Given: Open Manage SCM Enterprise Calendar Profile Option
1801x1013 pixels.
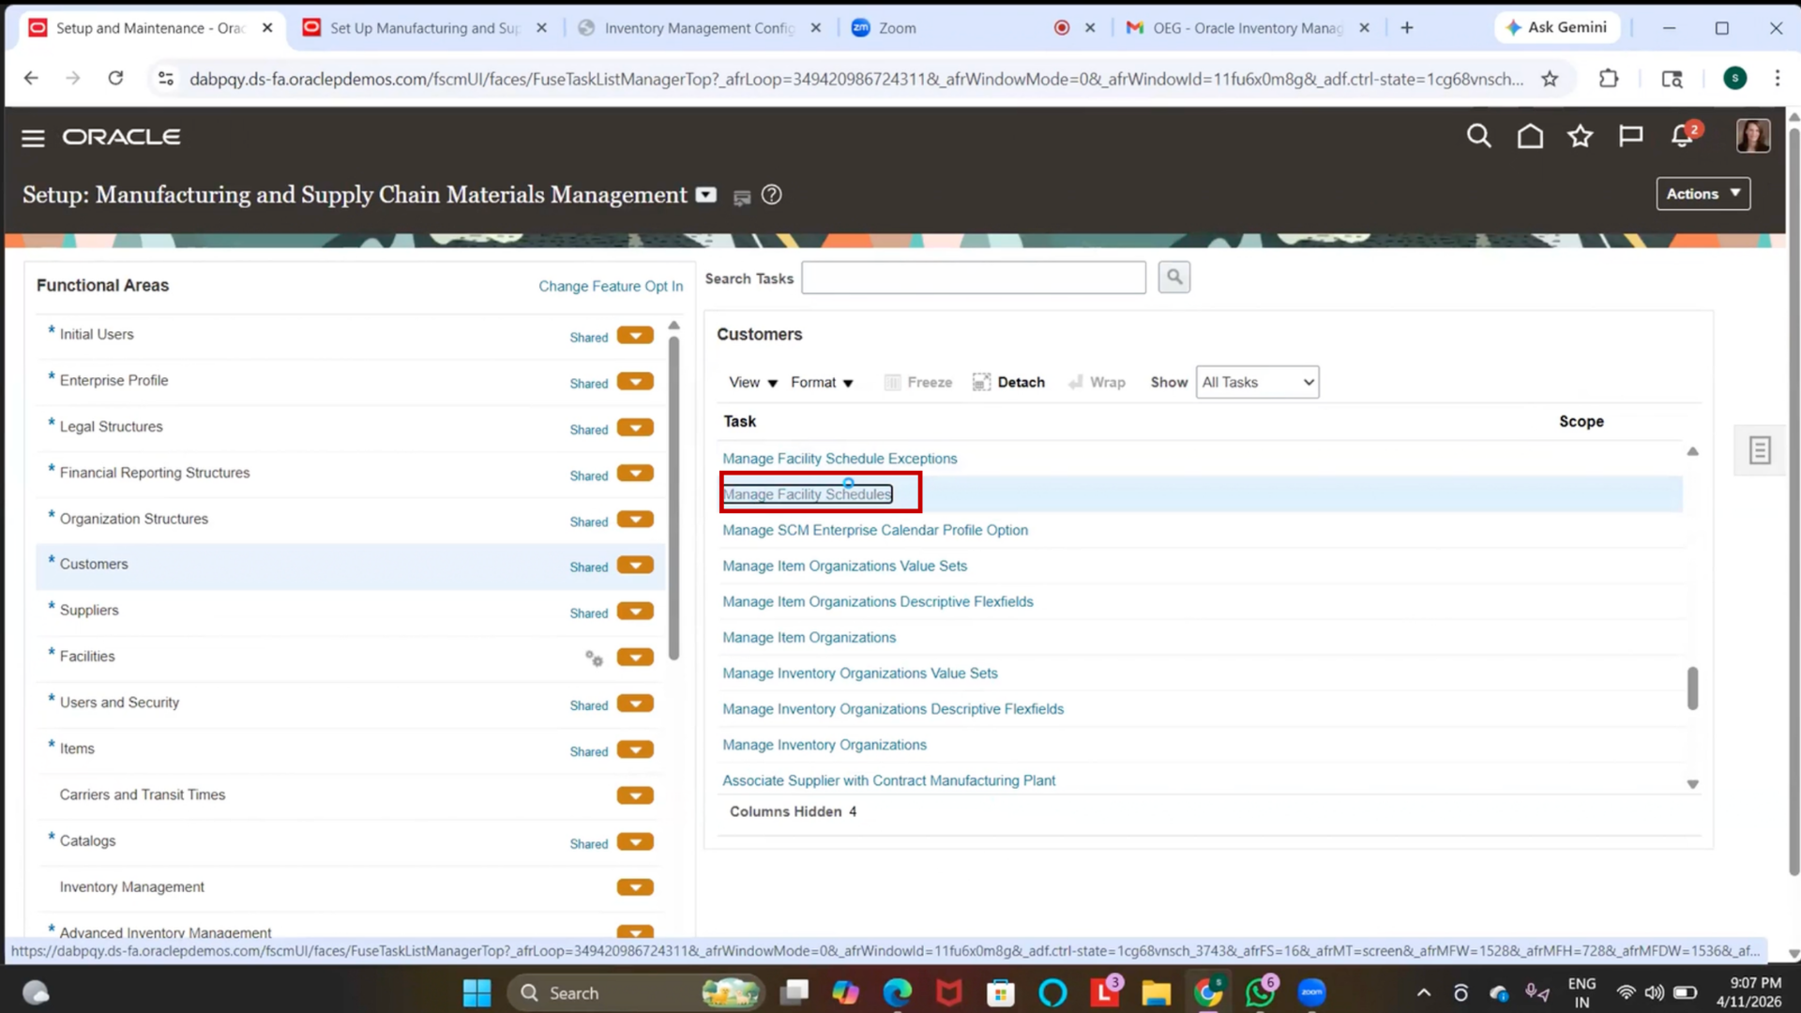Looking at the screenshot, I should click(x=875, y=530).
